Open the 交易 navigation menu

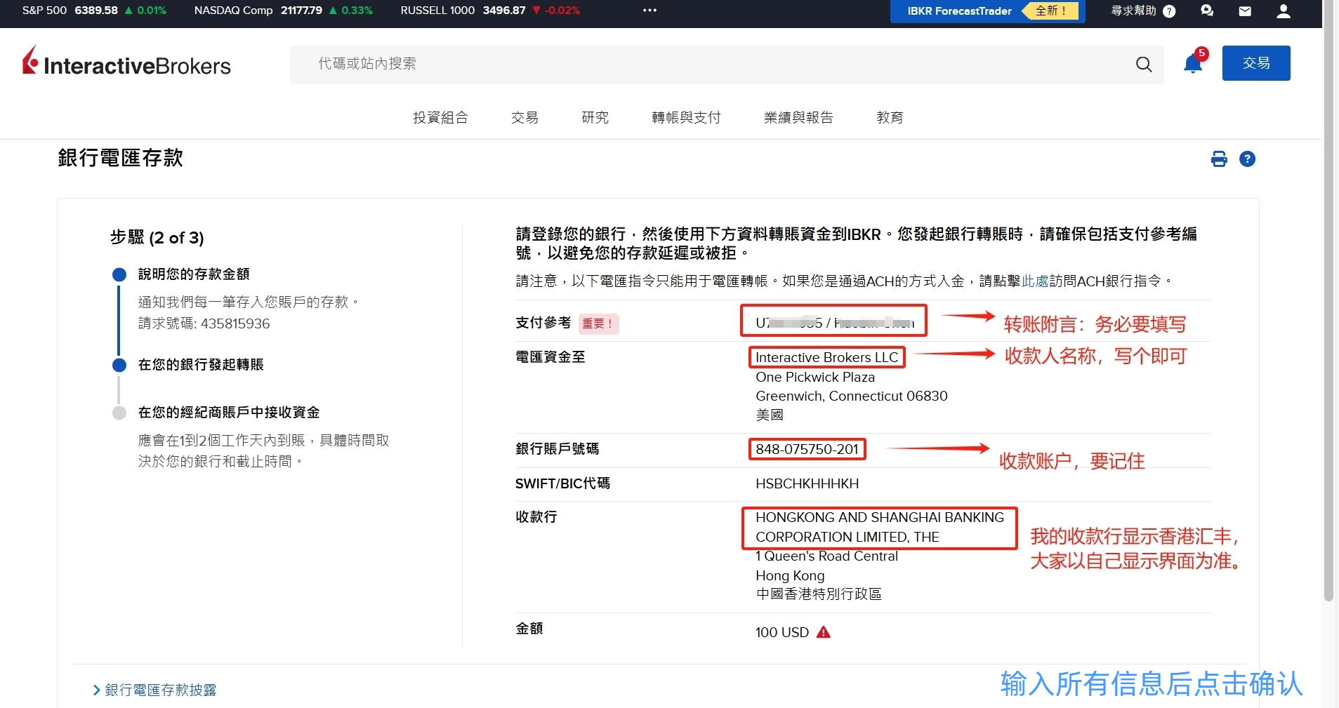(x=525, y=117)
